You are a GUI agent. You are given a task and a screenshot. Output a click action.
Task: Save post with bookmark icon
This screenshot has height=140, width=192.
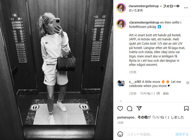tap(186, 108)
